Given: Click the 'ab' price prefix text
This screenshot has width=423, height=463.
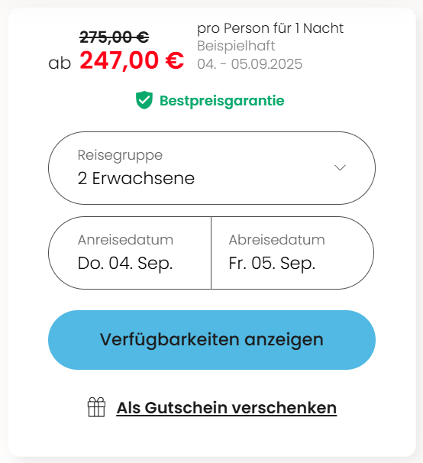Looking at the screenshot, I should coord(60,63).
